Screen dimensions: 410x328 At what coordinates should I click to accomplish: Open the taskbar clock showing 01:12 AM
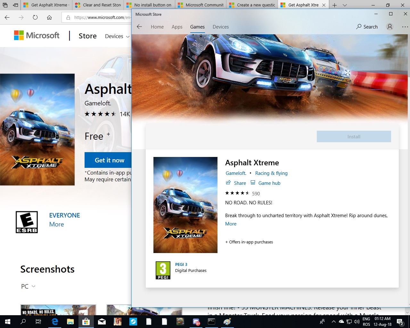(x=382, y=322)
